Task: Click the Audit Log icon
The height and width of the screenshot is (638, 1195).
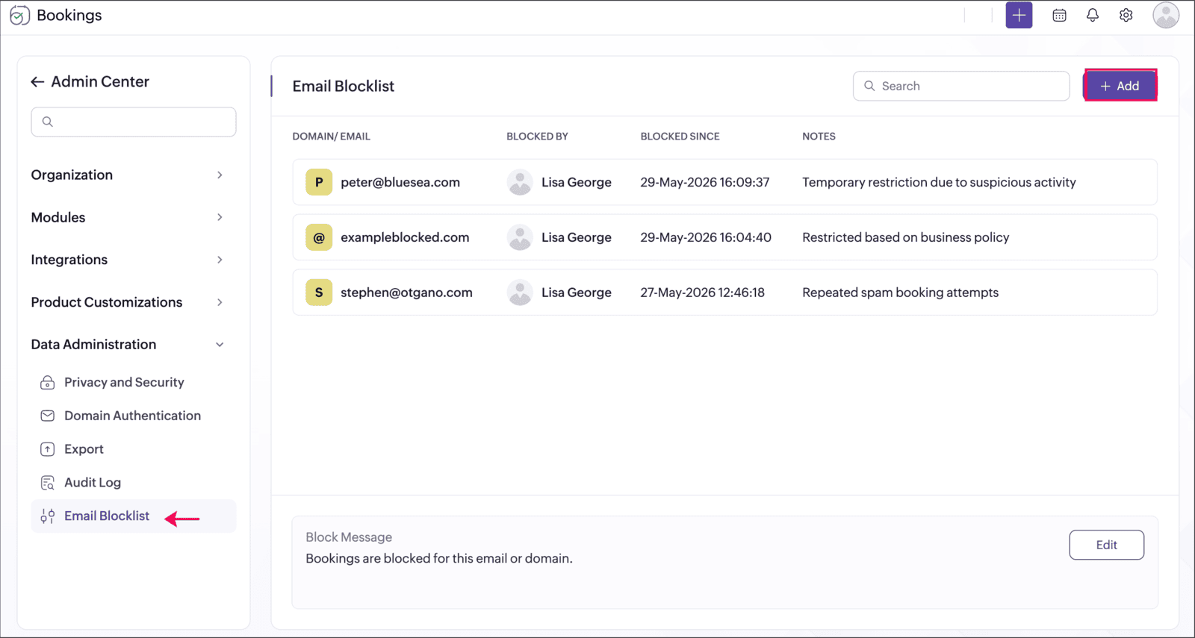Action: (x=47, y=483)
